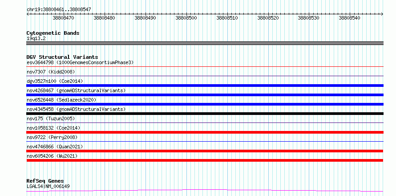Click the left arrowhead of the ruler

pos(28,14)
